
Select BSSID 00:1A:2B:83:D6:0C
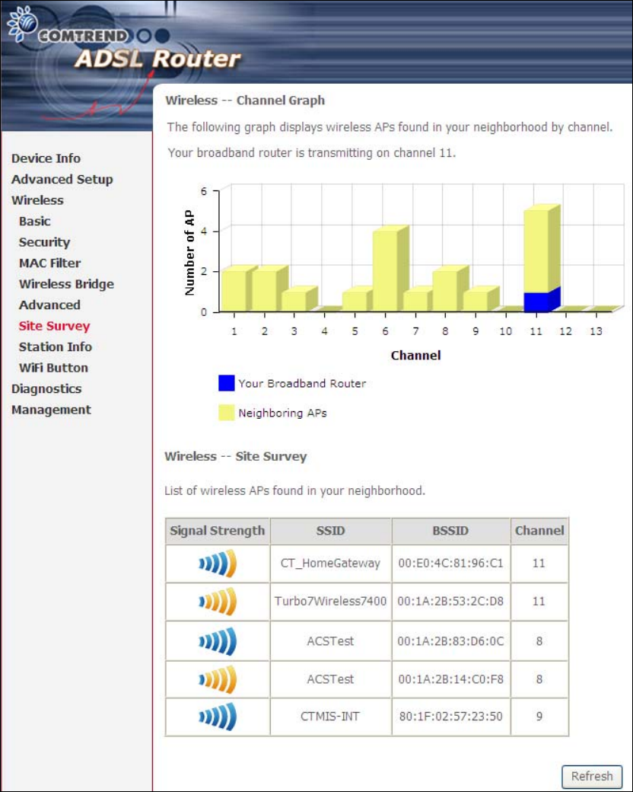click(450, 641)
